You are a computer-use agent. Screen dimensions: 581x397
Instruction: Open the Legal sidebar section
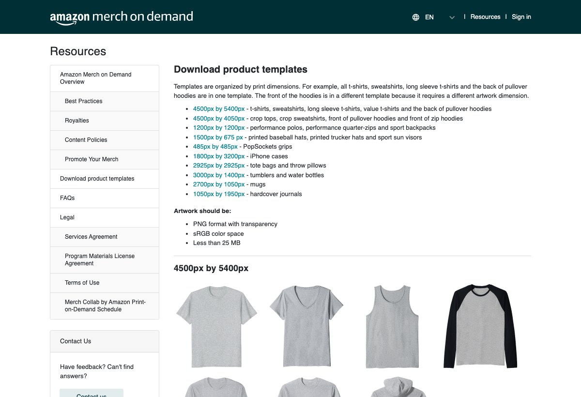point(105,217)
